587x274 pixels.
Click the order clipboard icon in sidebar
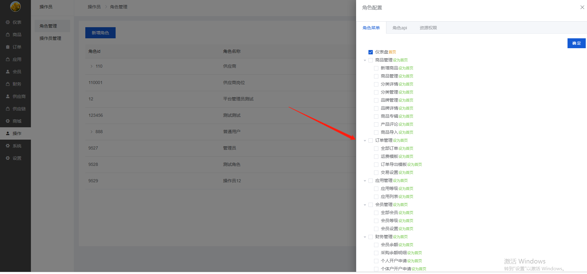coord(8,47)
